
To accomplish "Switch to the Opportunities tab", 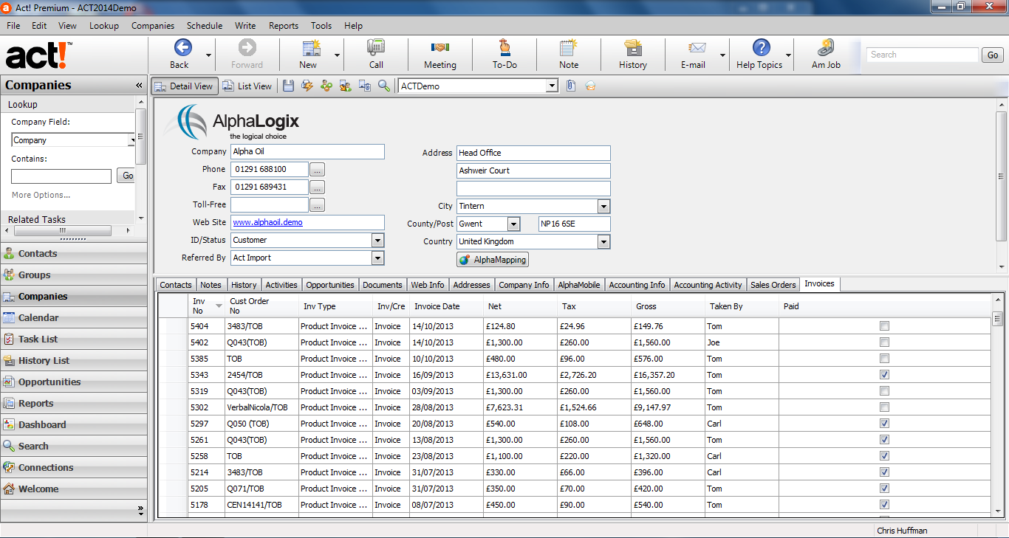I will [330, 285].
